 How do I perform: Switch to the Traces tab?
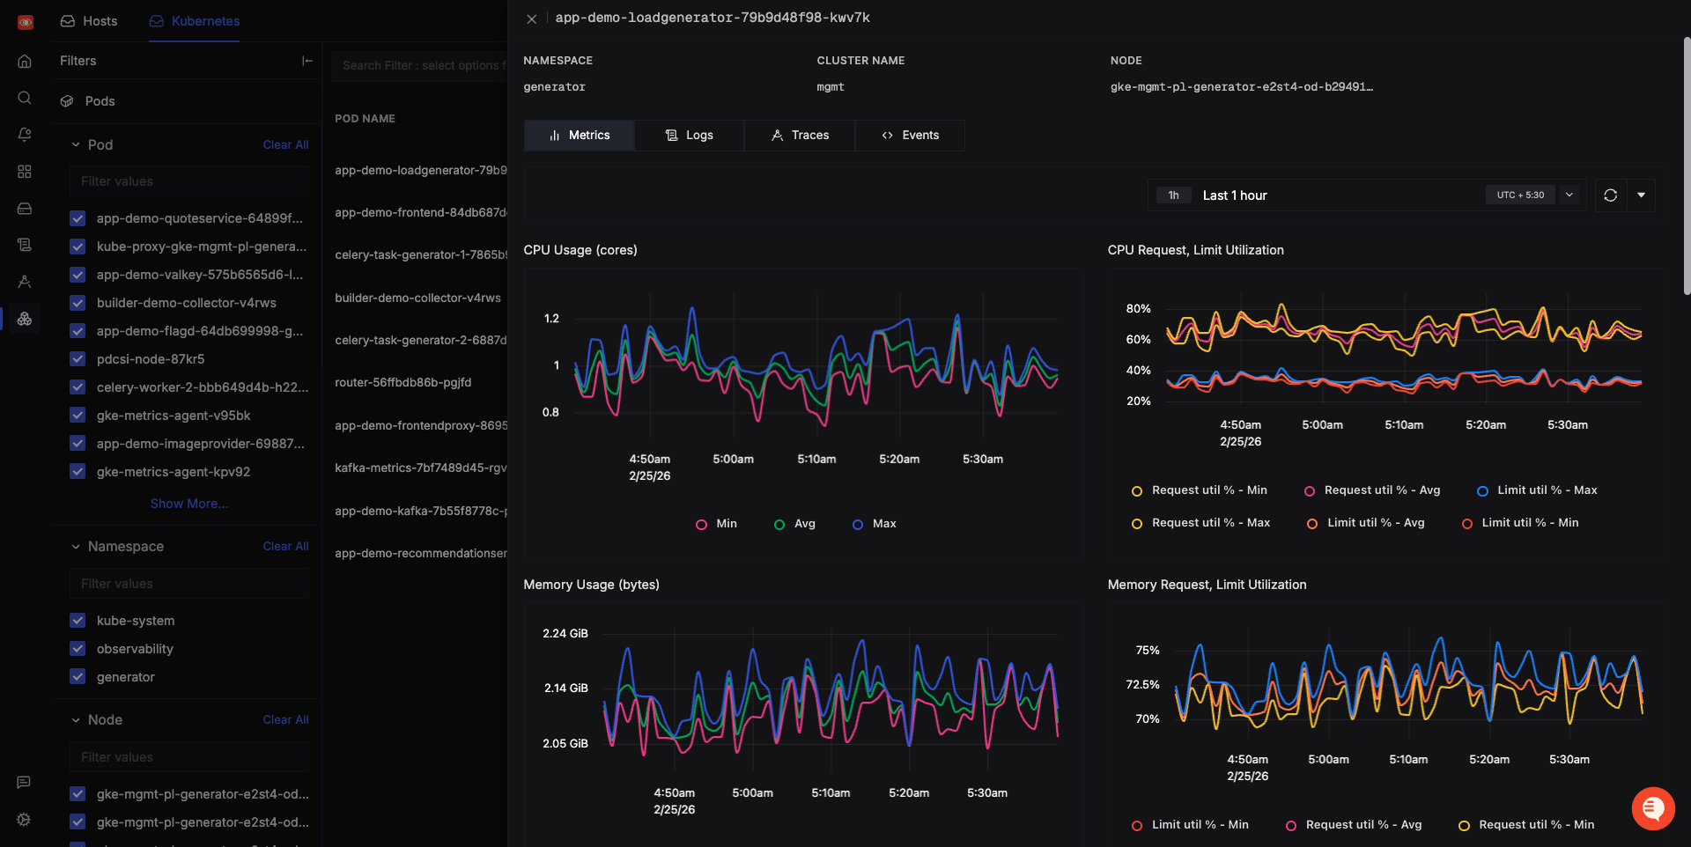tap(800, 136)
